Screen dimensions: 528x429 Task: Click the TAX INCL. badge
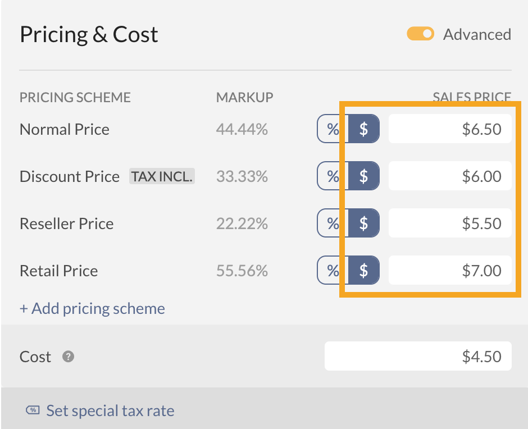(x=162, y=176)
